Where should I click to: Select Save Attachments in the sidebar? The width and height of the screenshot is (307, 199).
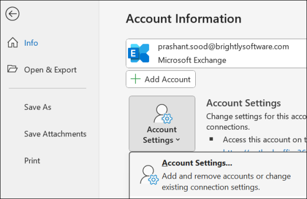[x=55, y=134]
